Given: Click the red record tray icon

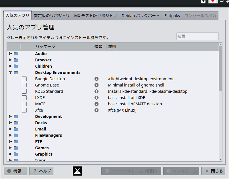Looking at the screenshot, I should (213, 1).
